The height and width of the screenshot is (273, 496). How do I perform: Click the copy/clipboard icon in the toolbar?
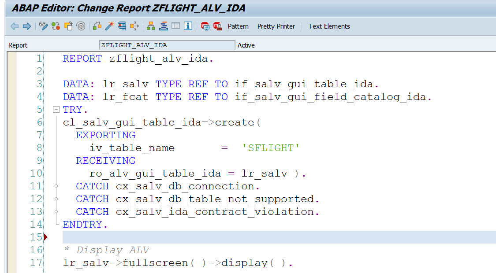[68, 26]
